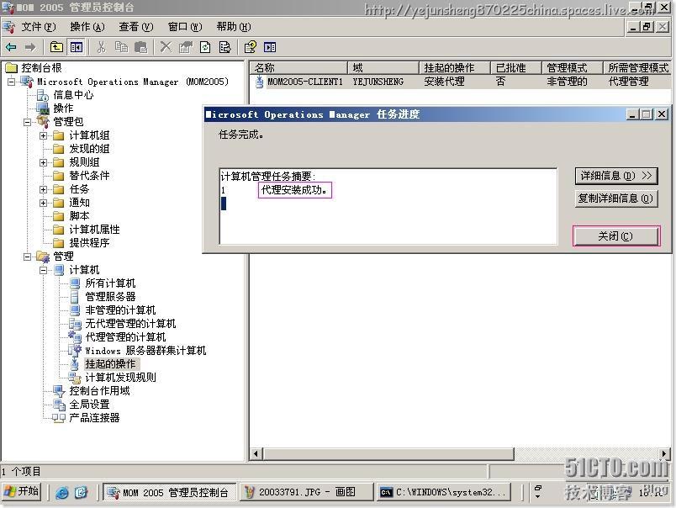Select the 管理服务器 tree item

tap(110, 297)
